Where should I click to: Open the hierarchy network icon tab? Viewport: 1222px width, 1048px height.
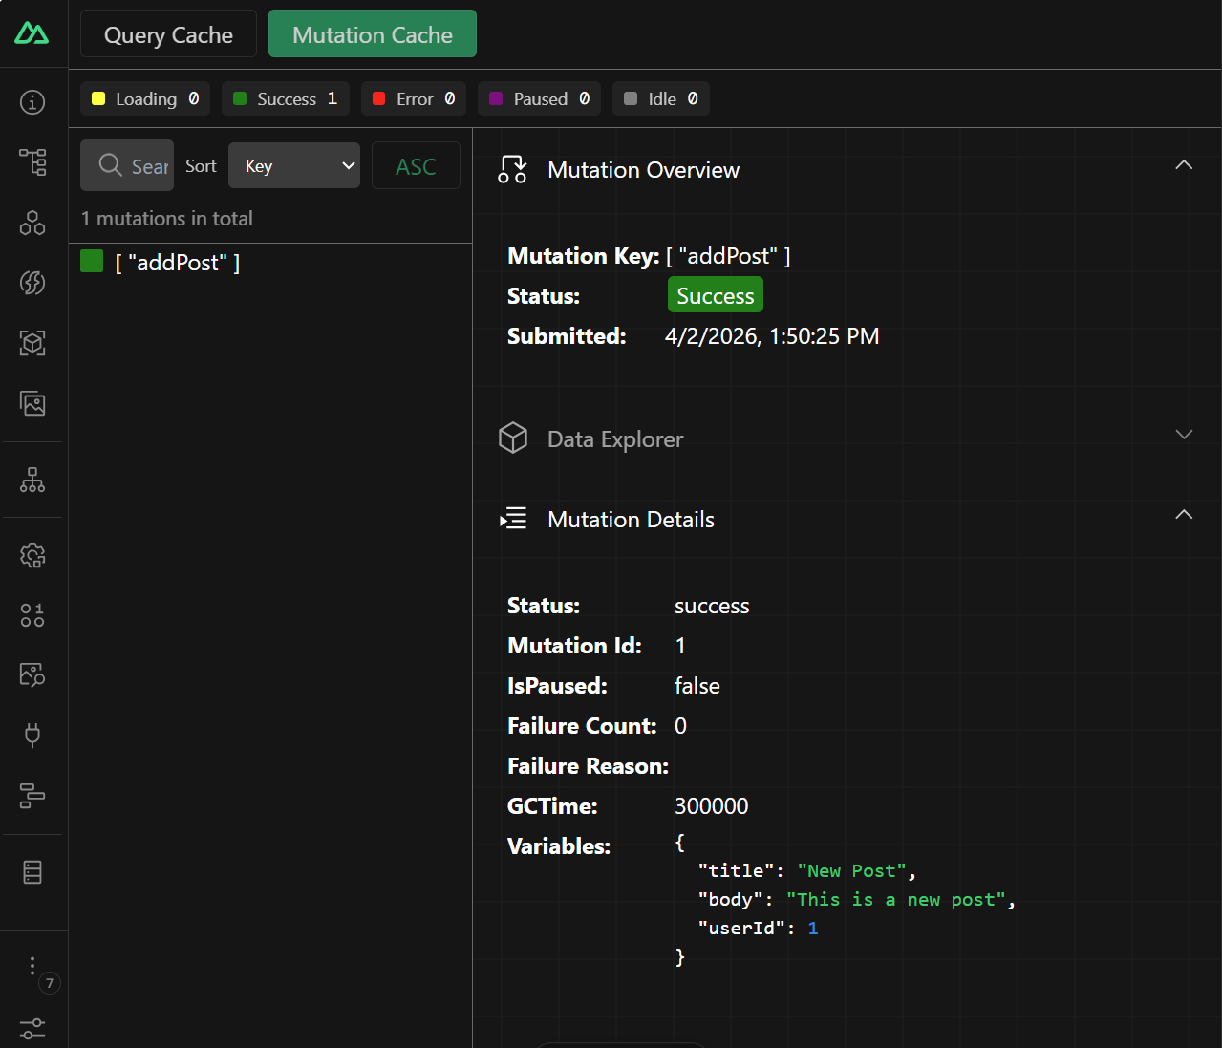click(x=32, y=480)
